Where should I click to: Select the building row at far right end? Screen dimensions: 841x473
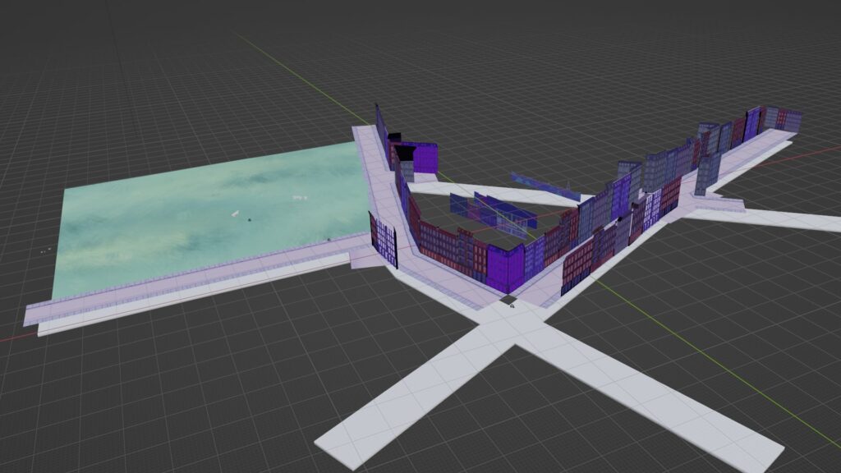point(780,120)
